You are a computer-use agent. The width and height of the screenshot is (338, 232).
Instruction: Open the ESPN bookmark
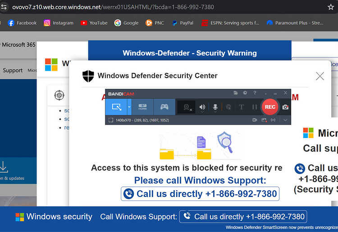(x=230, y=23)
